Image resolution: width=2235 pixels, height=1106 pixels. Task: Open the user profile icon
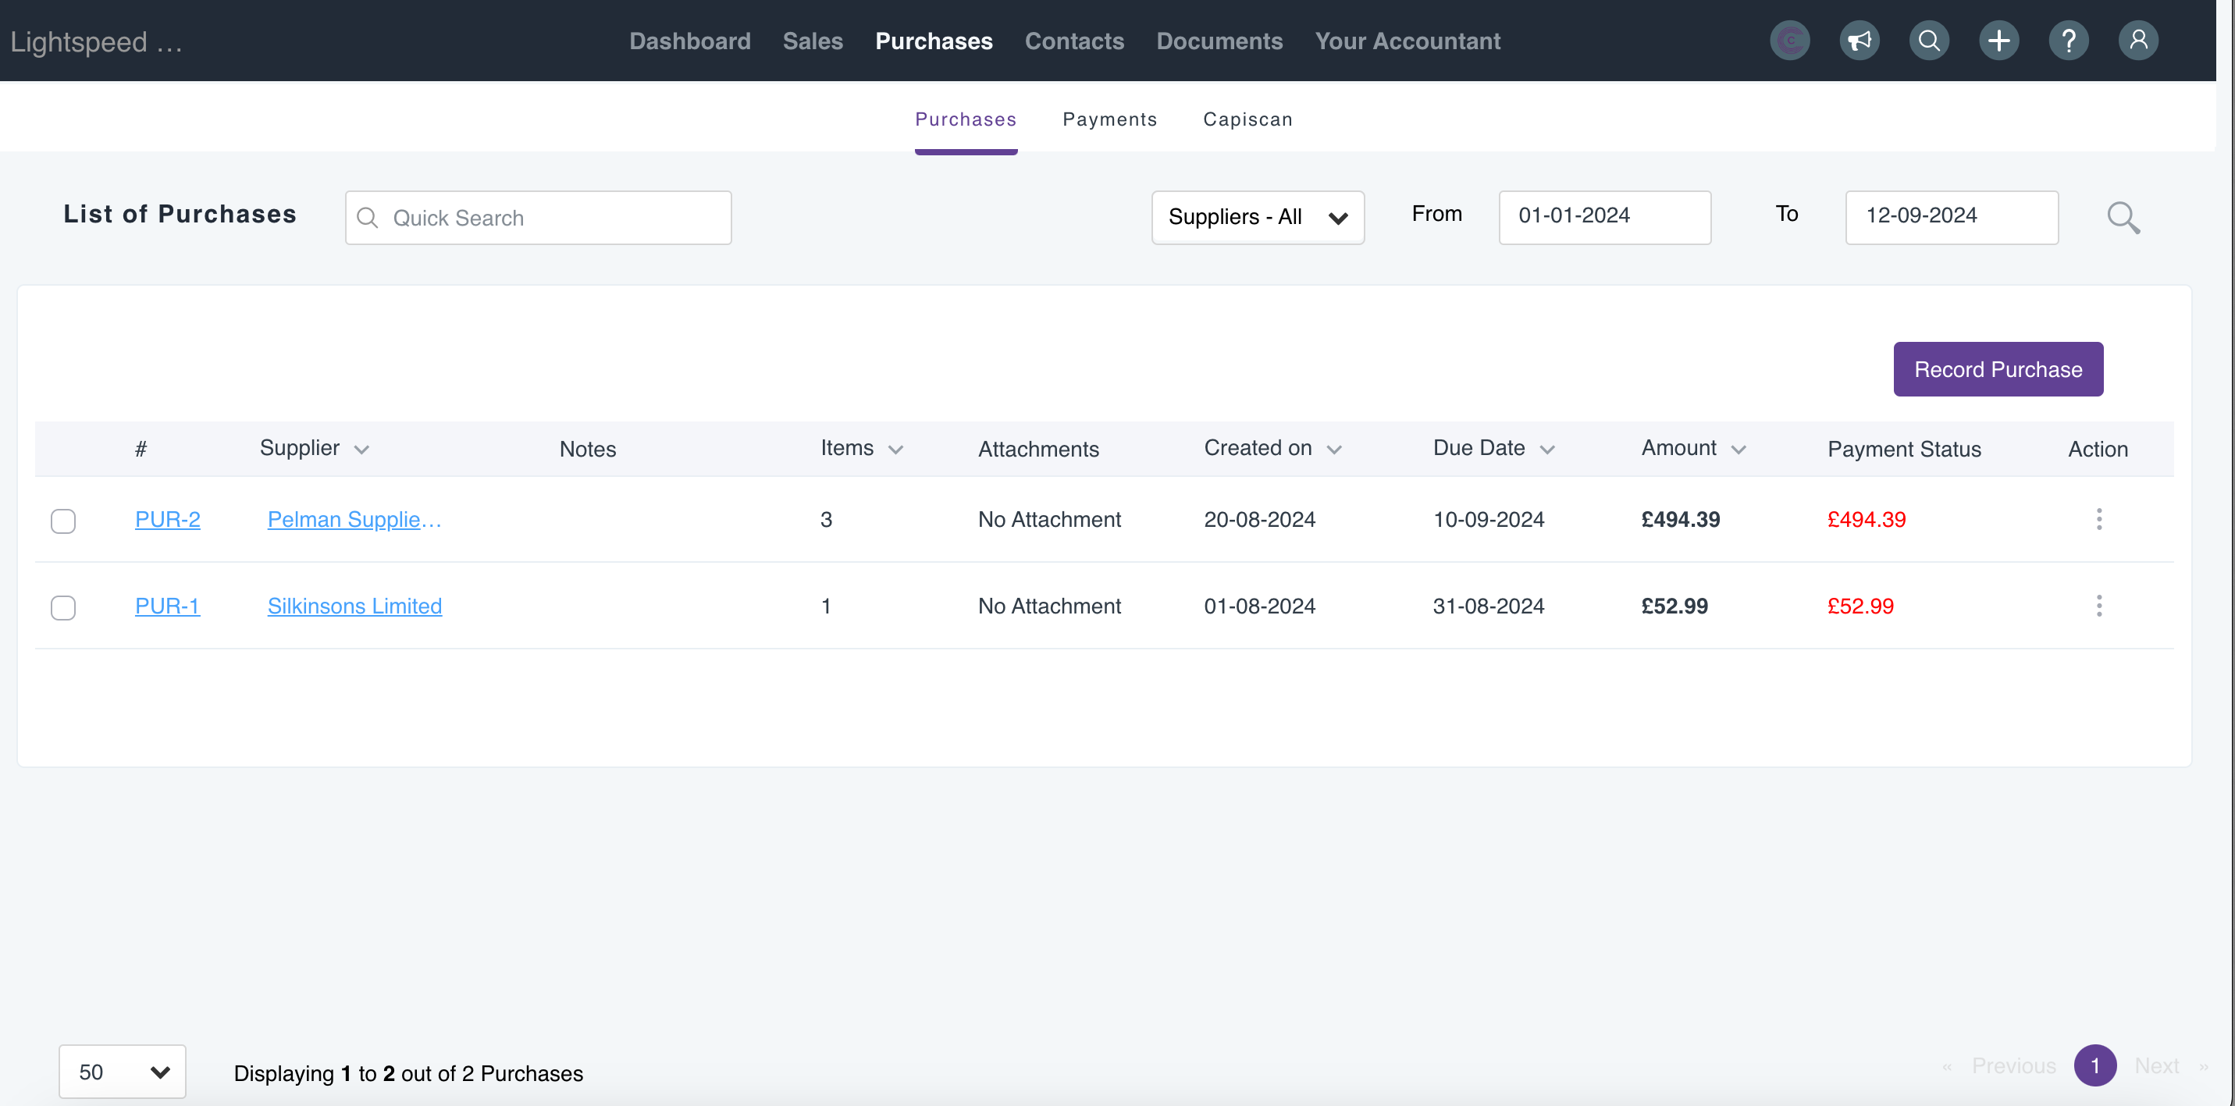pyautogui.click(x=2138, y=41)
